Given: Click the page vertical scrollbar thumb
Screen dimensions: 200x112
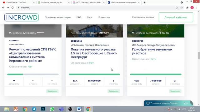Looking at the screenshot, I should click(x=199, y=55).
